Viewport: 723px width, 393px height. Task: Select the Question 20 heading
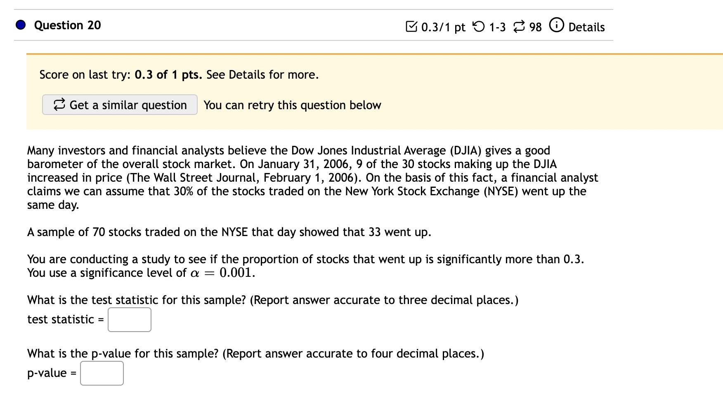click(67, 25)
